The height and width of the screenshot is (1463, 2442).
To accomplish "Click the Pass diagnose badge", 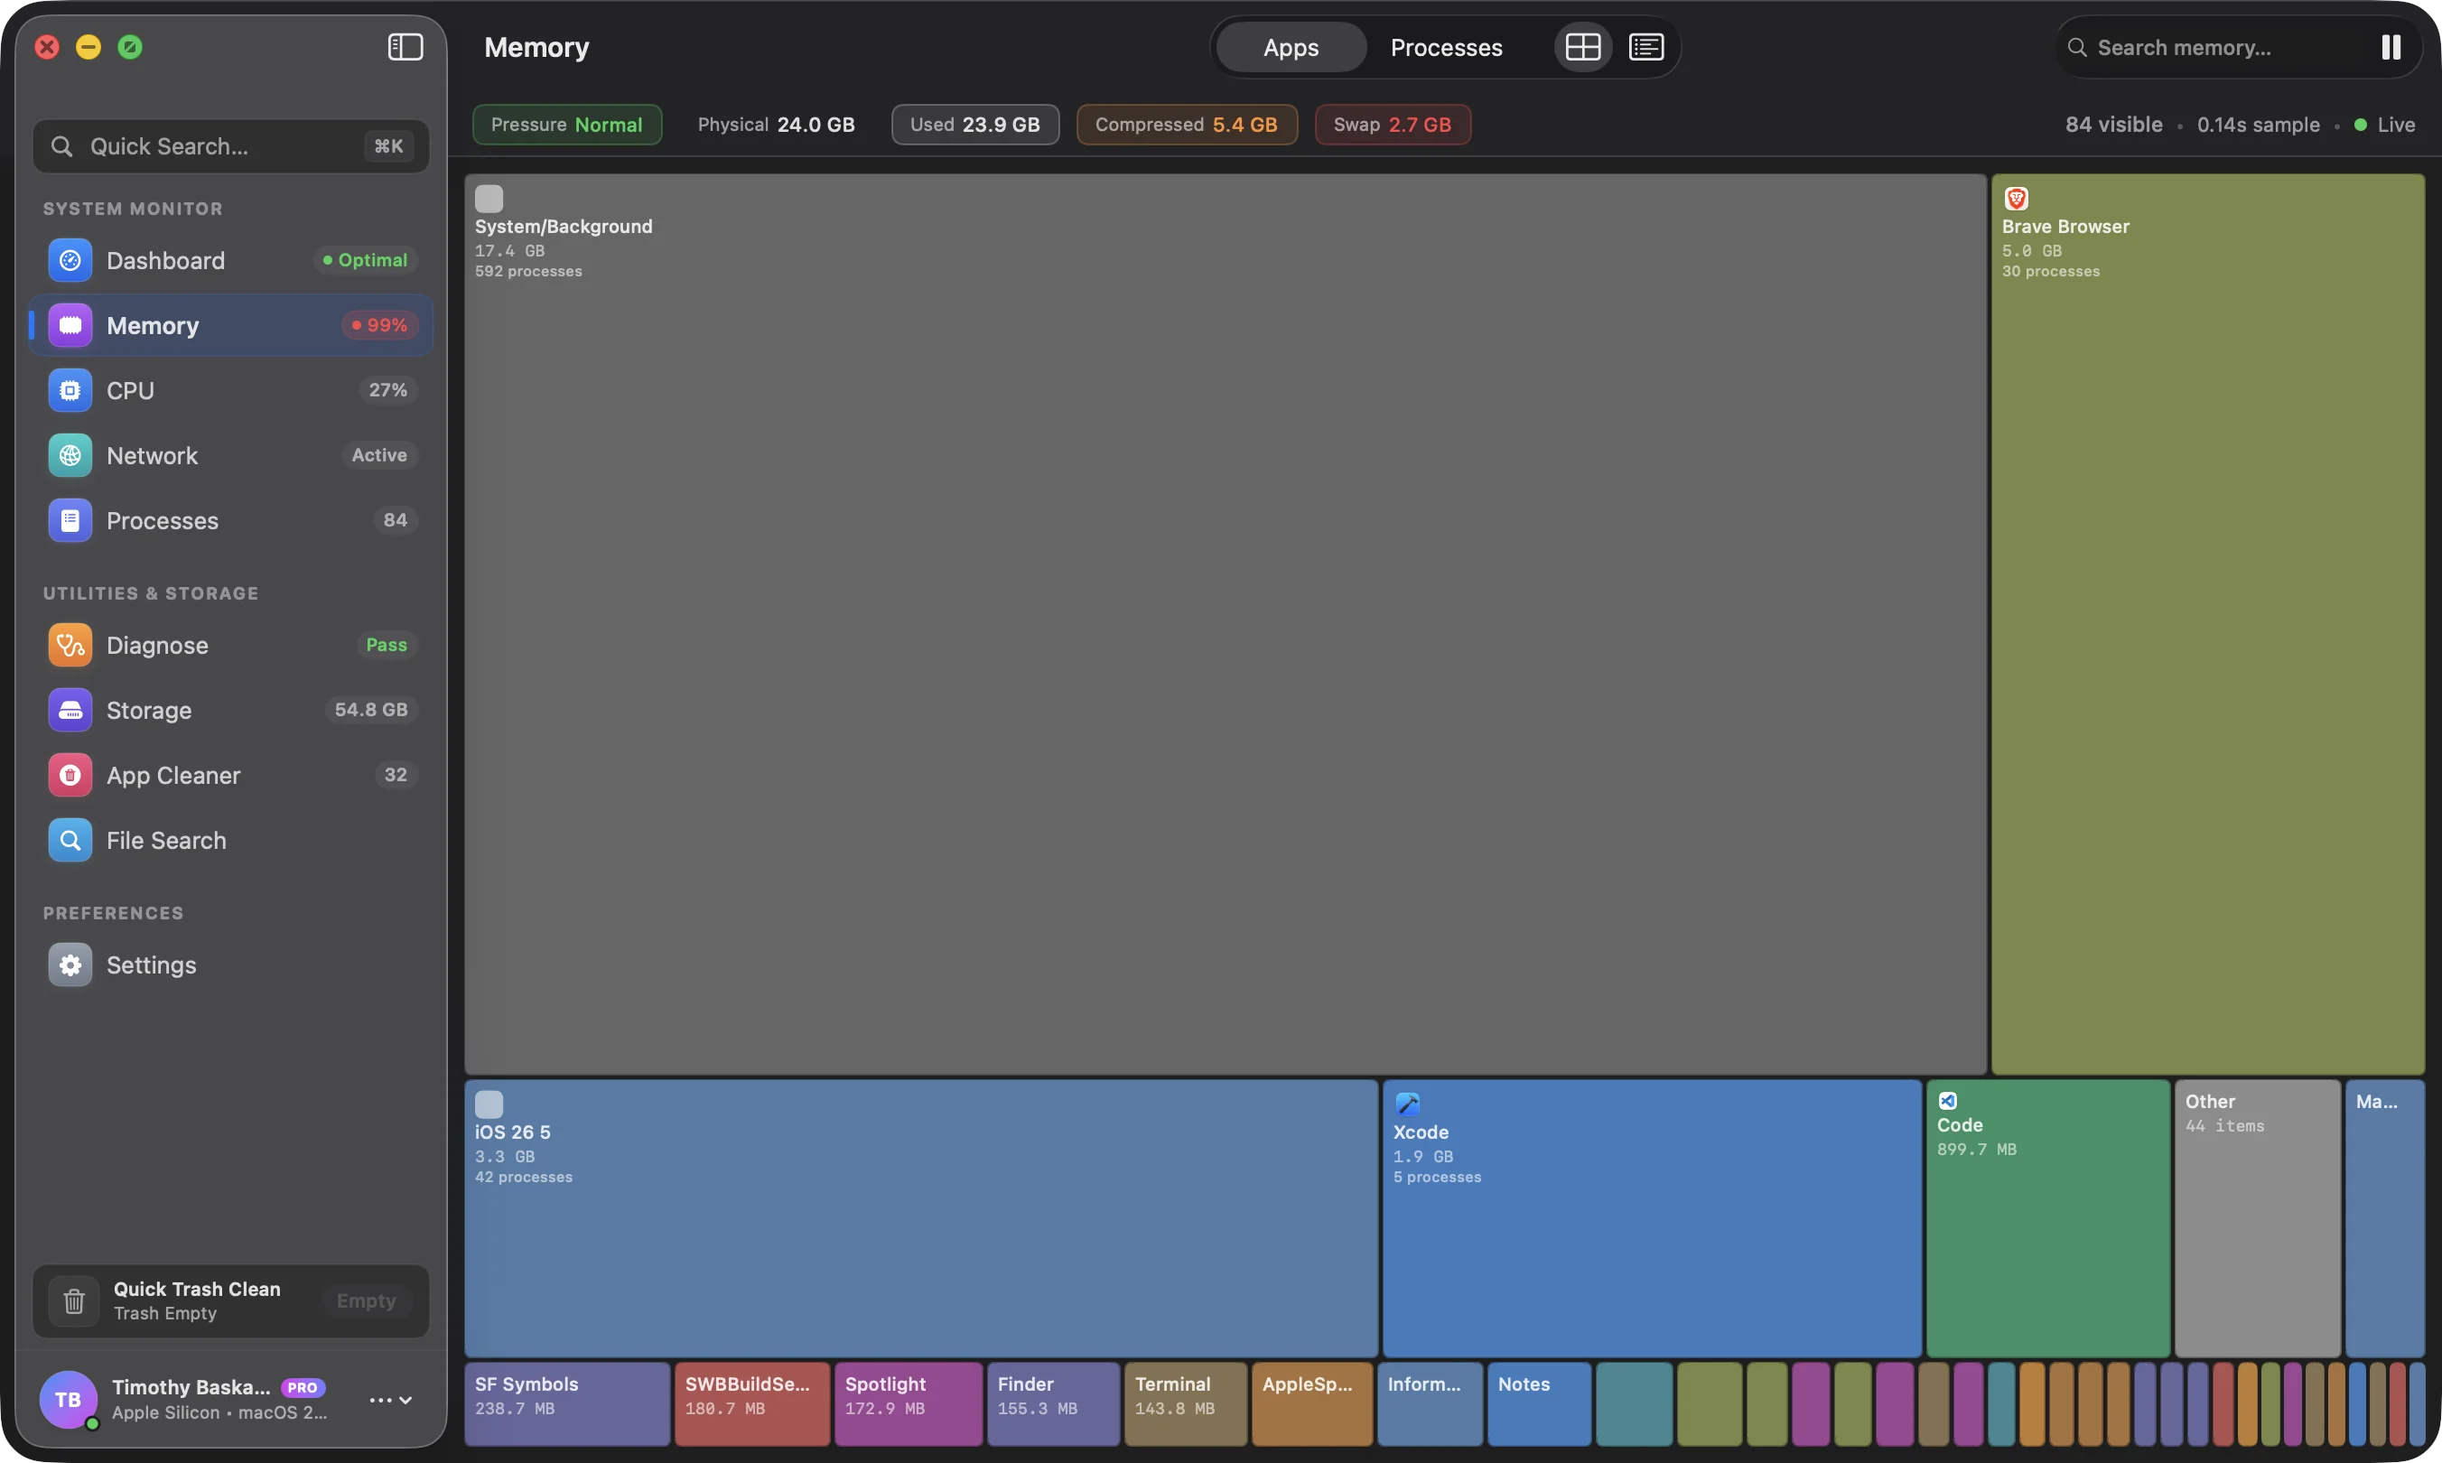I will coord(387,645).
